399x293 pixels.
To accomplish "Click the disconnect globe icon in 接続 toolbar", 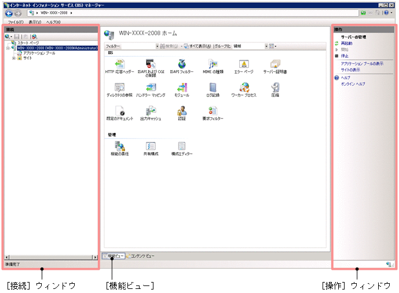I will (x=34, y=37).
